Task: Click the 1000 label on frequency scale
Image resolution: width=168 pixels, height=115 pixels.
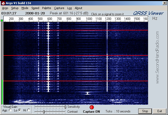Action: [x=89, y=19]
